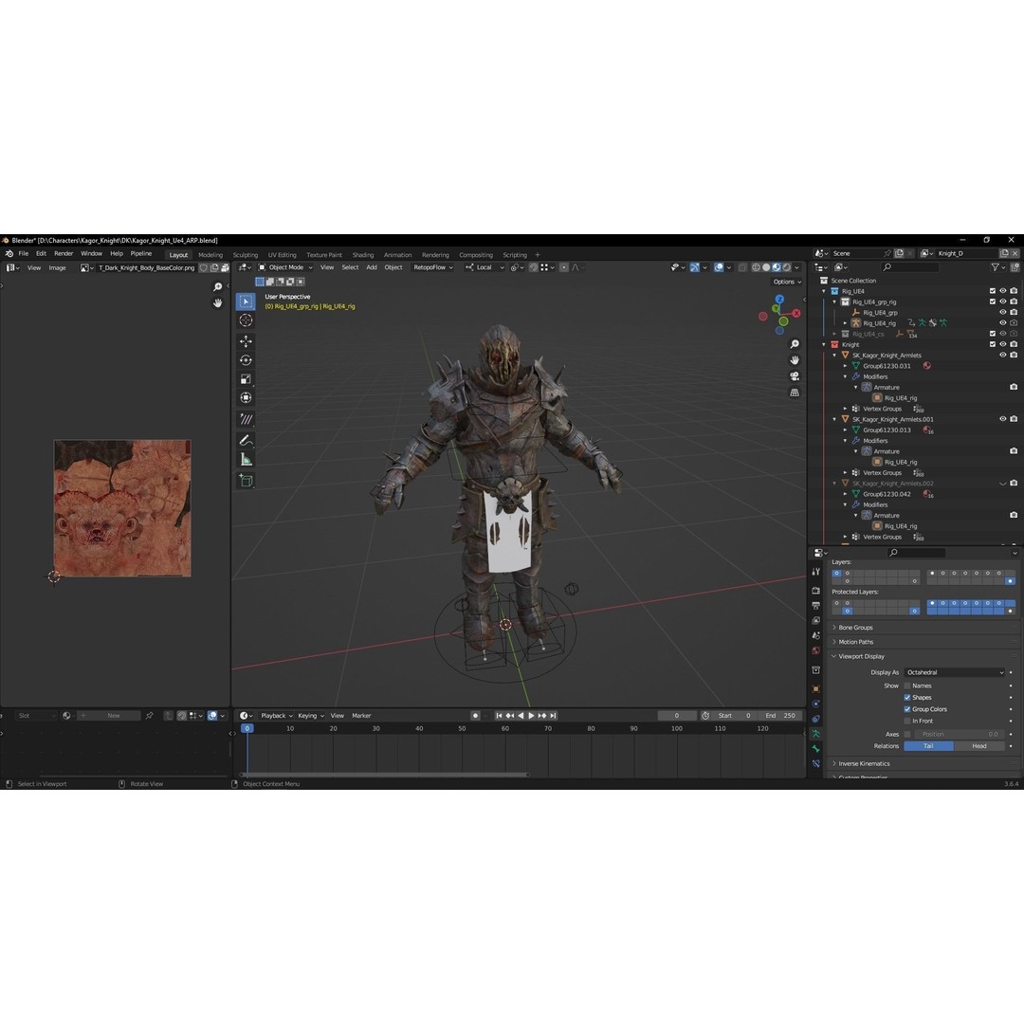This screenshot has width=1024, height=1024.
Task: Uncheck the Group Colors checkbox
Action: pyautogui.click(x=907, y=709)
